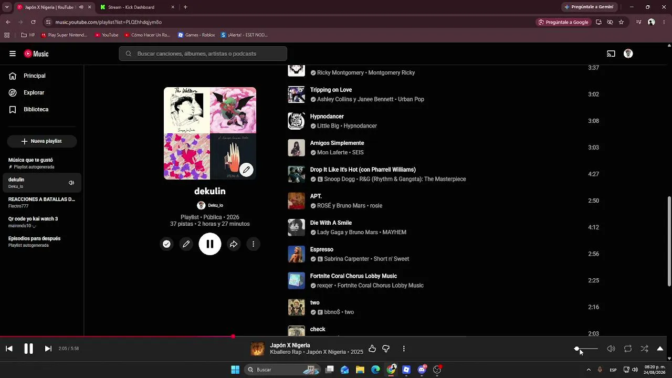Viewport: 672px width, 378px height.
Task: Open more options for the playing song
Action: (x=404, y=349)
